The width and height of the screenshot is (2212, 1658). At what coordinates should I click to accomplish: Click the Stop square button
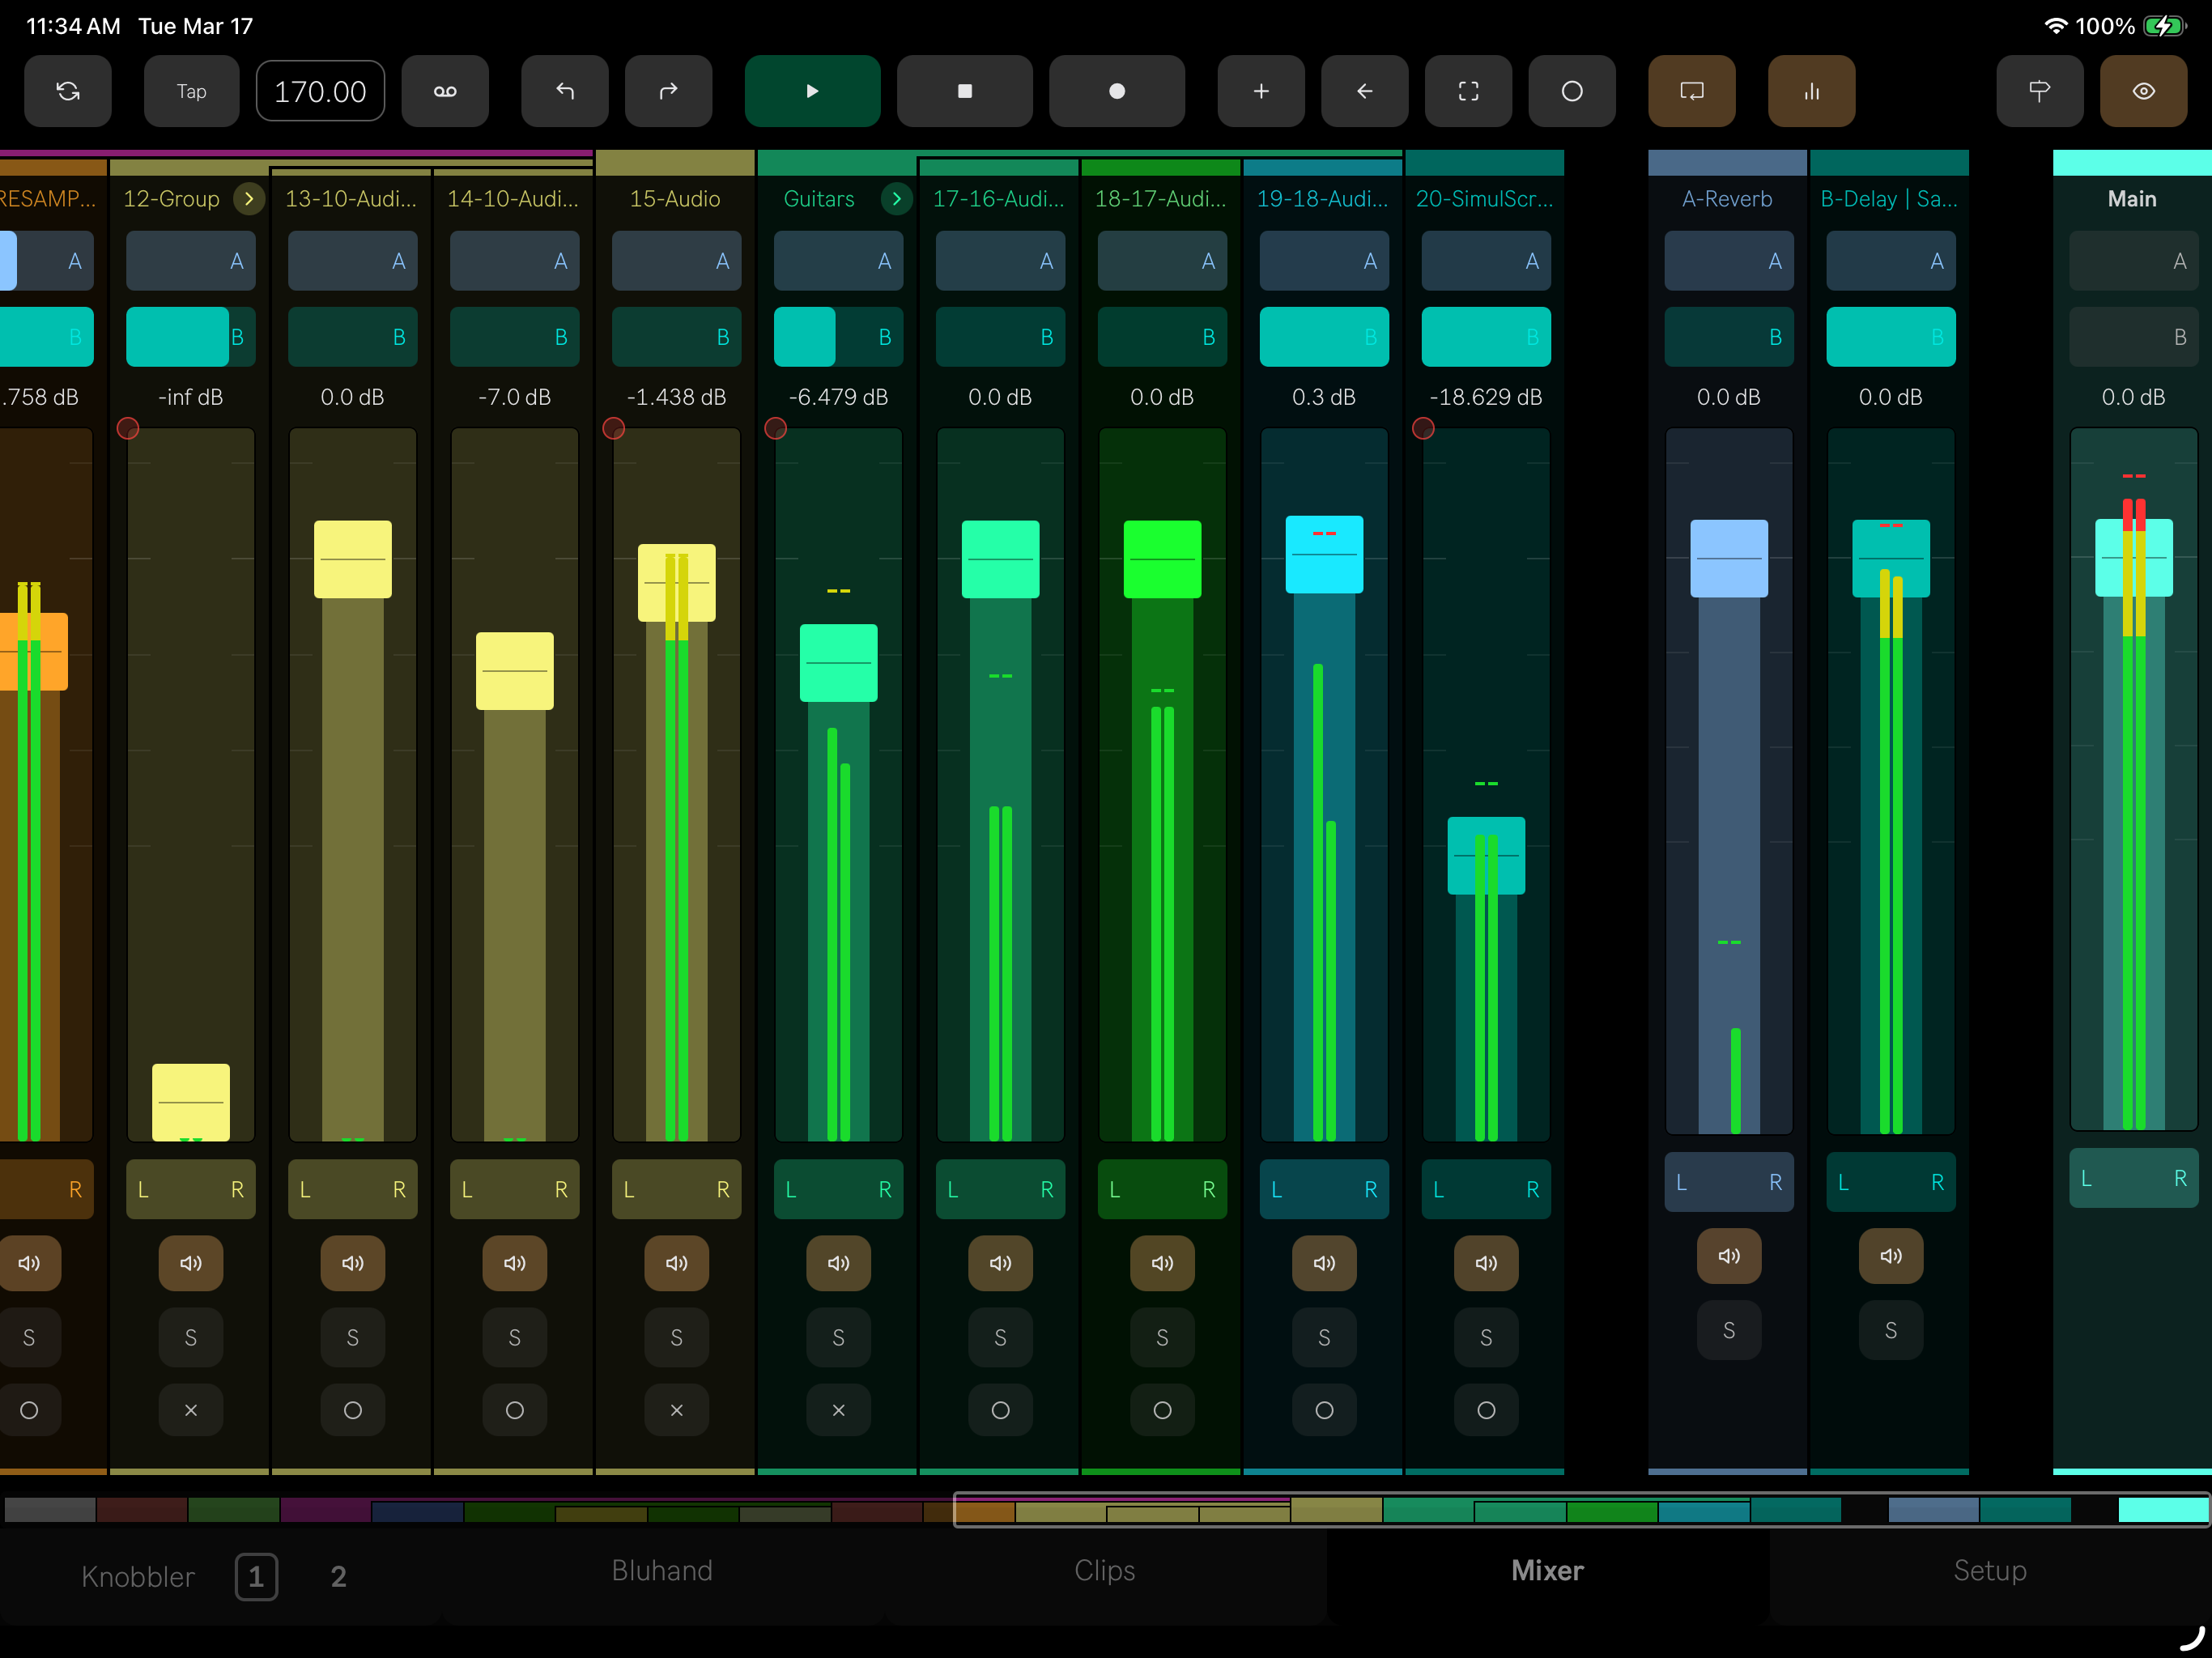click(964, 91)
